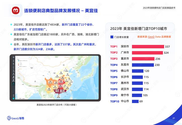Click the blue TOP5 佛山市 bar
The height and width of the screenshot is (125, 182).
coord(138,71)
